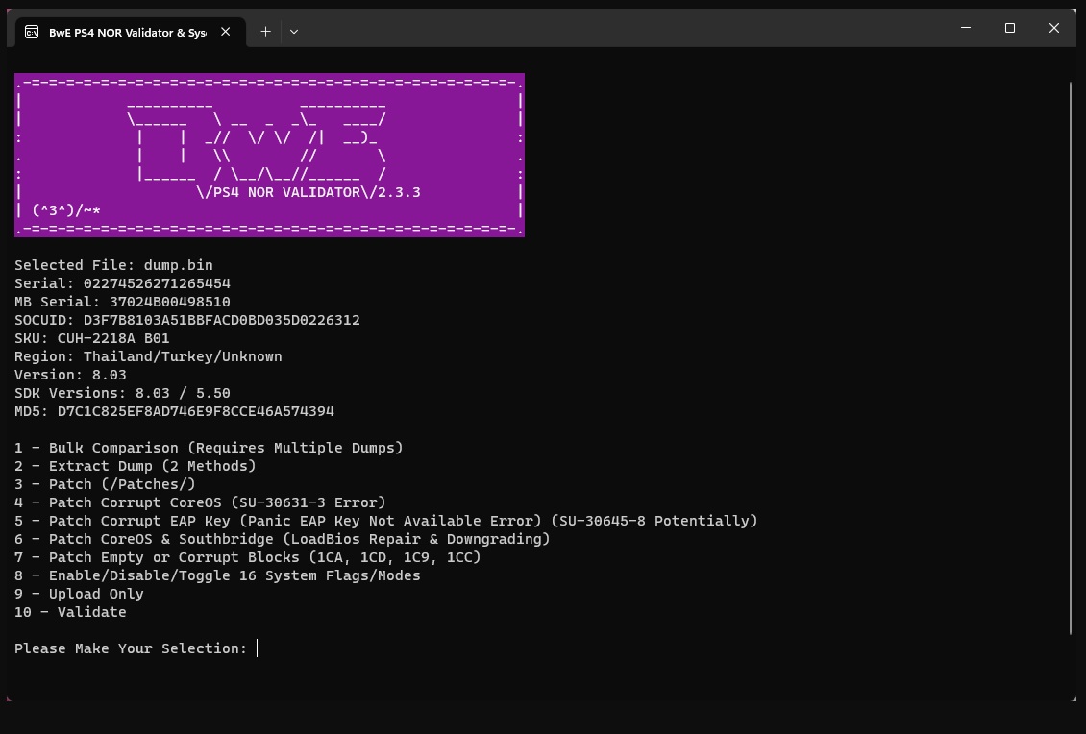Click the selection prompt input cursor
1086x734 pixels.
[257, 648]
